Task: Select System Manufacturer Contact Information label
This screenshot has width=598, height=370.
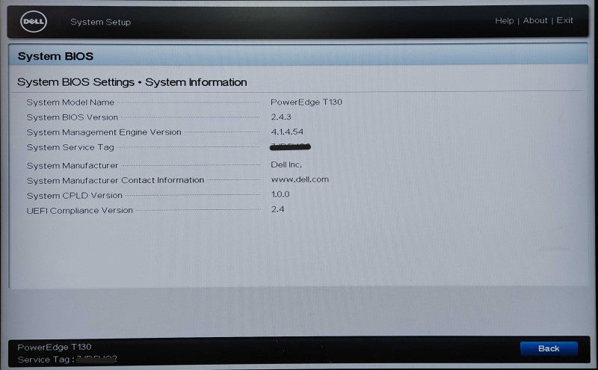Action: [x=116, y=180]
